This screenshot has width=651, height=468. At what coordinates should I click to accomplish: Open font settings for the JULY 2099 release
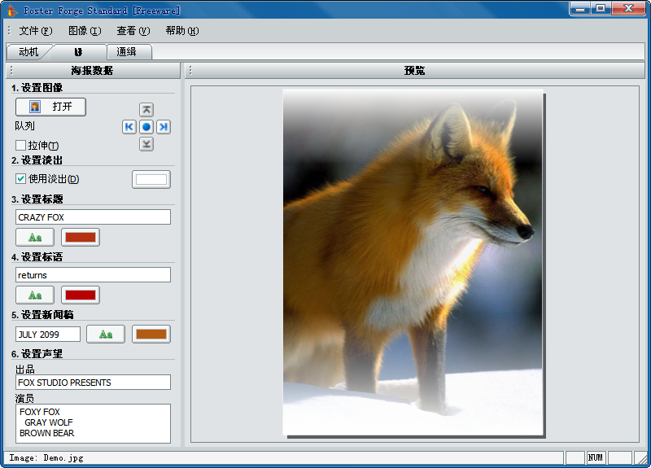[x=106, y=334]
